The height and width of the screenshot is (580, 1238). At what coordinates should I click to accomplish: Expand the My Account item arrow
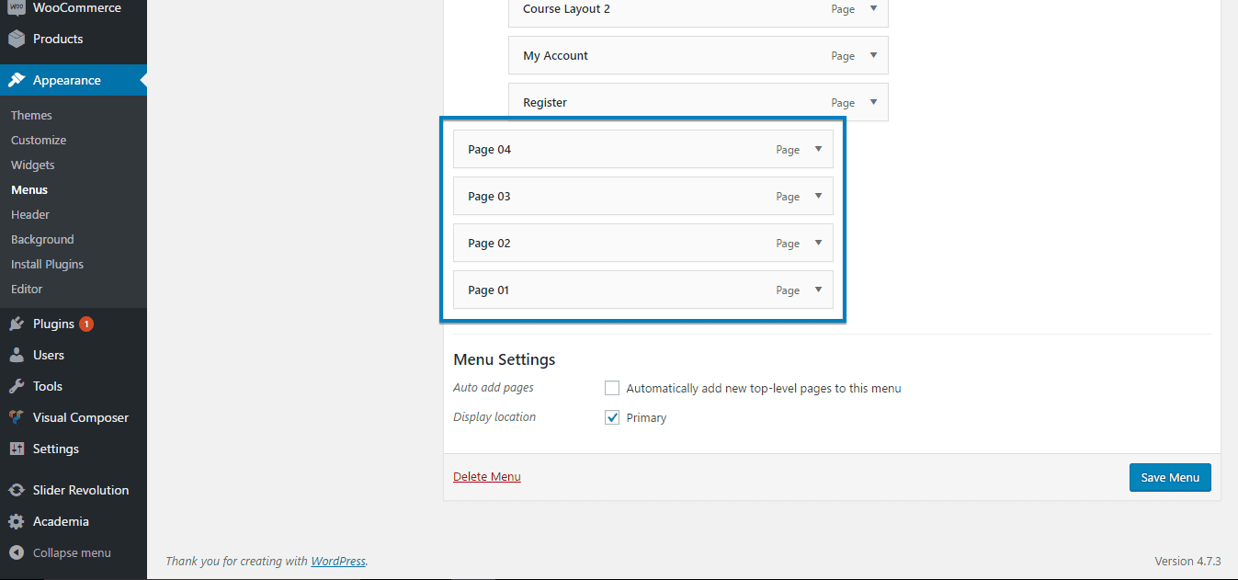click(873, 55)
